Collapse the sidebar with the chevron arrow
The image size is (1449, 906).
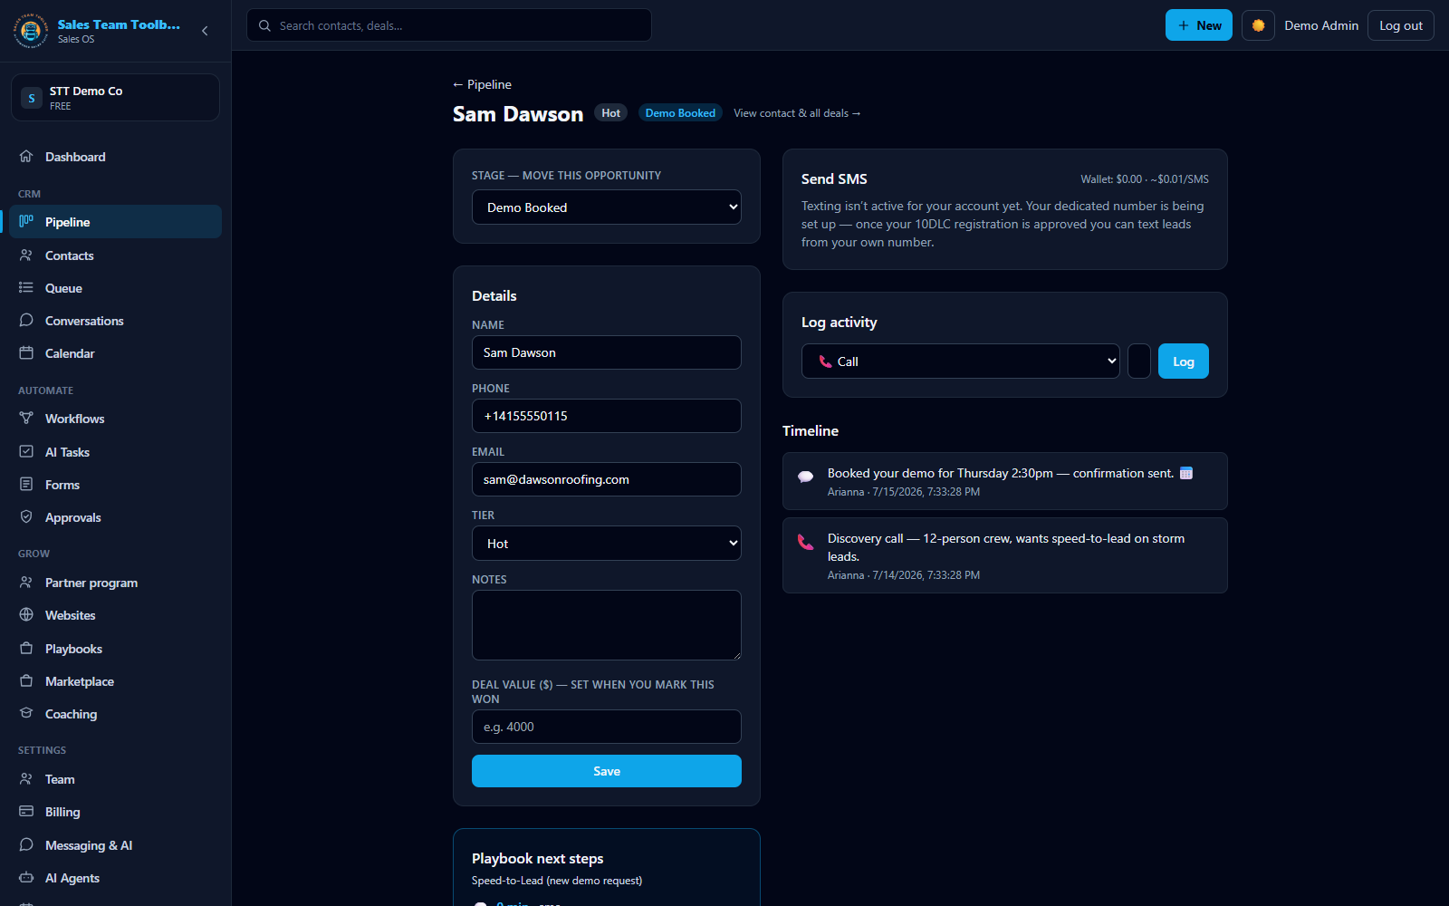click(205, 31)
